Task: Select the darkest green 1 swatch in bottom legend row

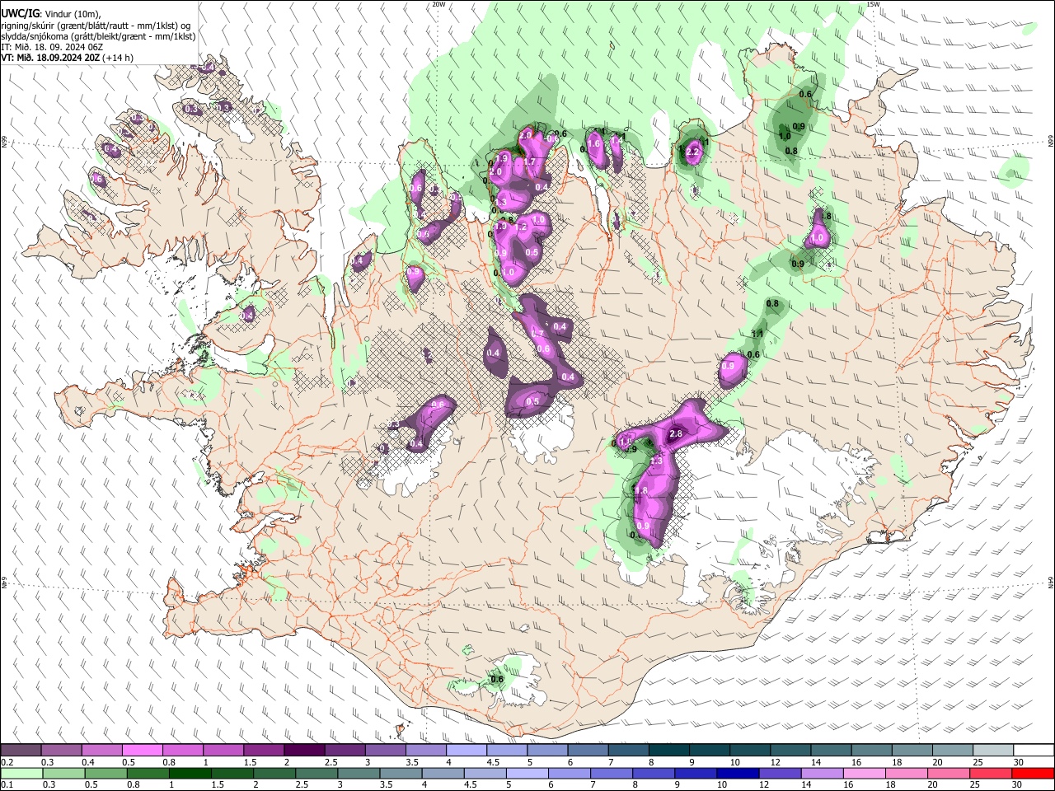Action: [190, 773]
